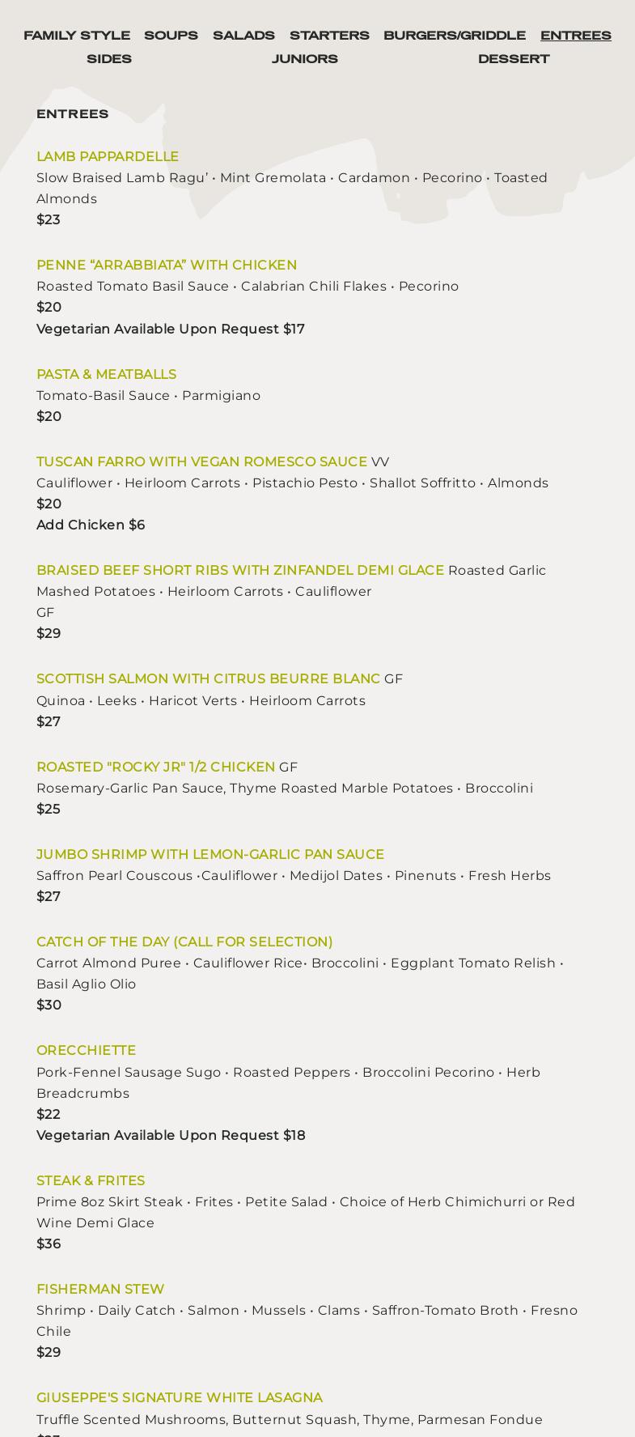The width and height of the screenshot is (635, 1437).
Task: Open the Family Style menu tab
Action: [77, 36]
